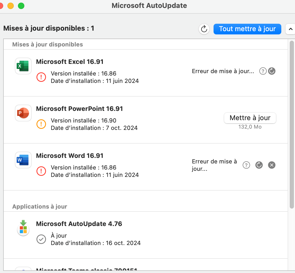This screenshot has height=273, width=295.
Task: Select the Microsoft PowerPoint 16.91 title
Action: (79, 109)
